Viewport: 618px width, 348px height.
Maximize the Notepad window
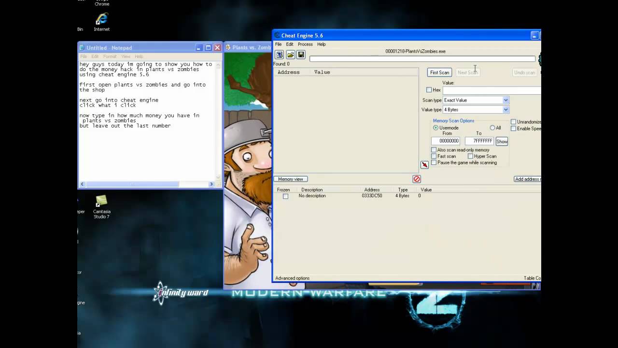click(208, 47)
